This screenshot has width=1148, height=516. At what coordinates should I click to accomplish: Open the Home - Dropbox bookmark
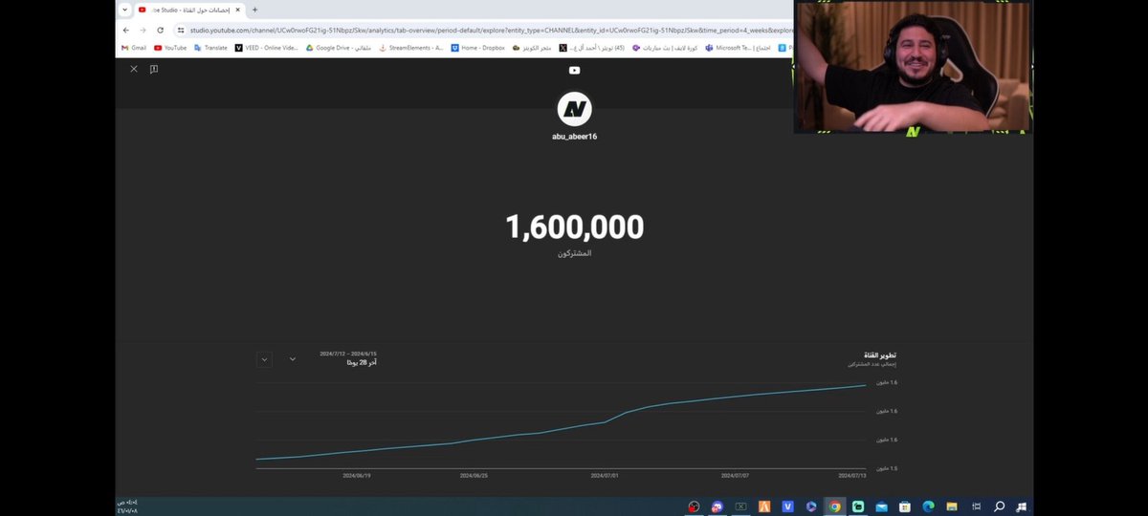[x=477, y=48]
